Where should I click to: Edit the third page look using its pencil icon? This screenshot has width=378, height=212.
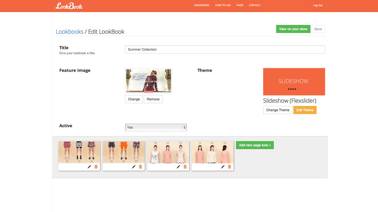pyautogui.click(x=178, y=166)
